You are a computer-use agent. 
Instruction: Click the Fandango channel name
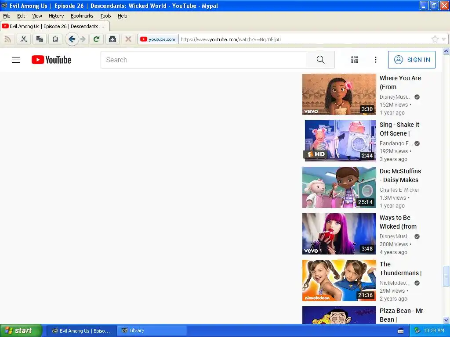pyautogui.click(x=396, y=143)
